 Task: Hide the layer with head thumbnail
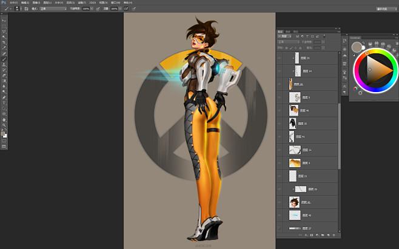tap(280, 202)
